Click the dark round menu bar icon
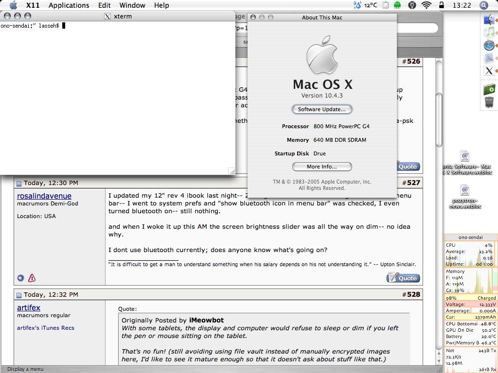This screenshot has width=498, height=373. tap(412, 5)
